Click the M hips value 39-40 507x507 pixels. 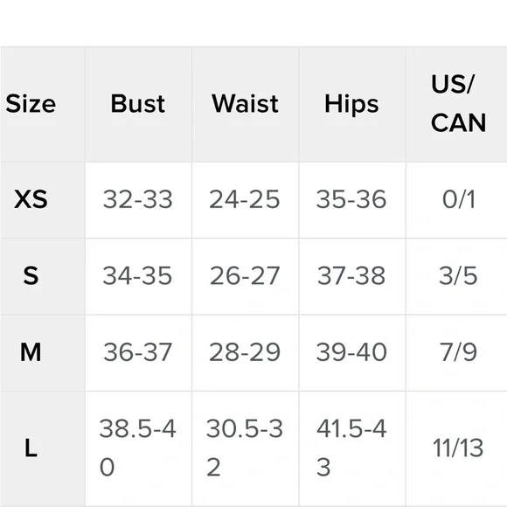(351, 352)
